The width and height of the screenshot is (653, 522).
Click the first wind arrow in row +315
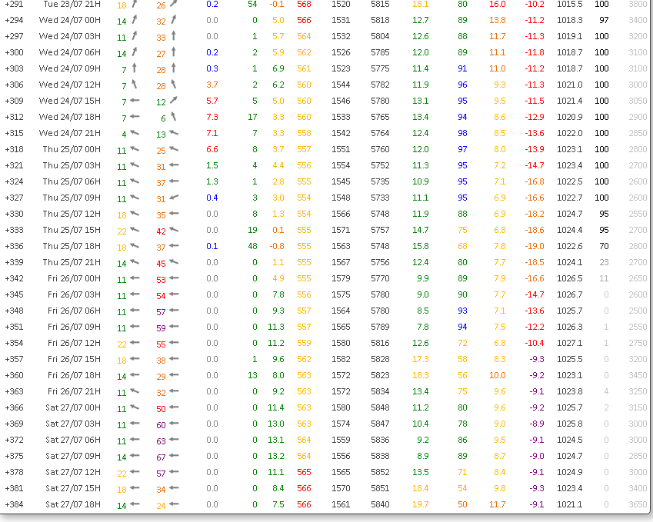coord(135,133)
